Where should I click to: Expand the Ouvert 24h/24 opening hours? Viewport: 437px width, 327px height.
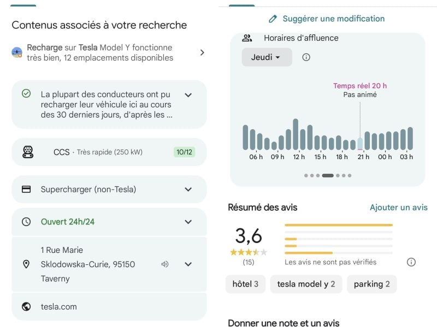point(188,222)
